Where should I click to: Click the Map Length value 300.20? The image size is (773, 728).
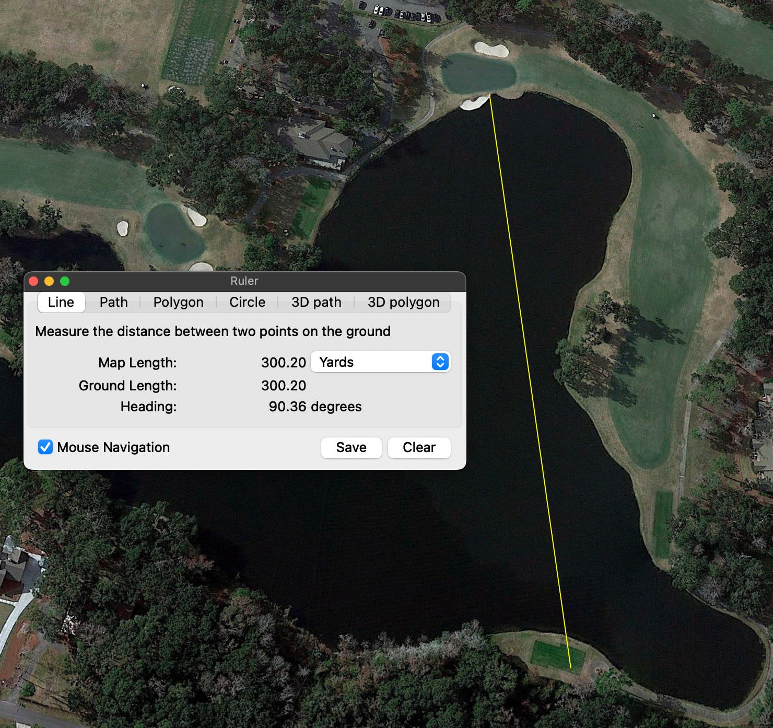coord(284,362)
